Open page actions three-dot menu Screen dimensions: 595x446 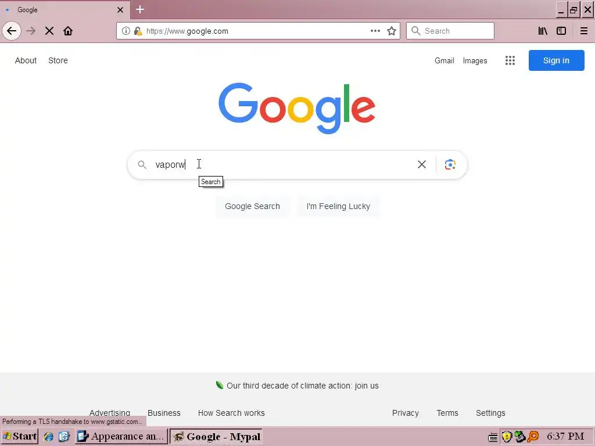tap(375, 31)
